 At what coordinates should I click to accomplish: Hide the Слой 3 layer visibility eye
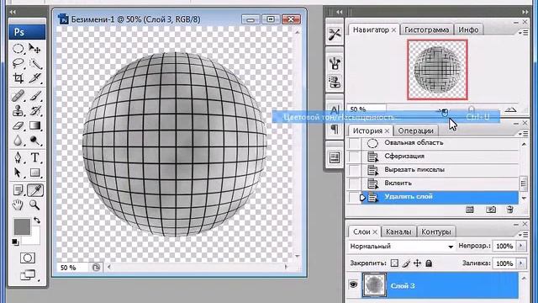(x=353, y=284)
